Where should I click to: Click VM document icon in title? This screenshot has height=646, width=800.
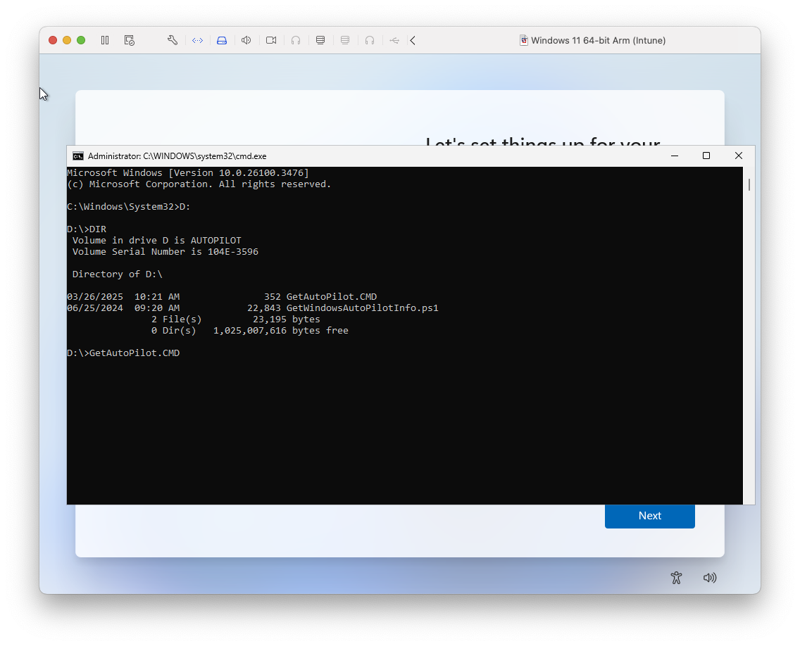[x=523, y=40]
